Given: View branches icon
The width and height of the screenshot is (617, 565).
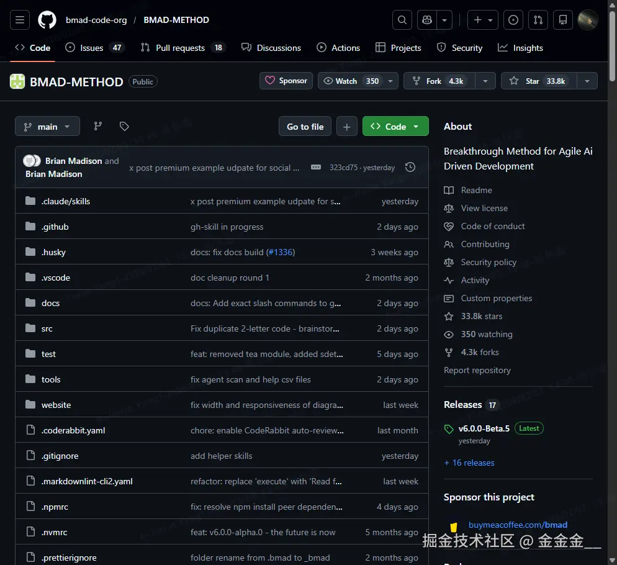Looking at the screenshot, I should tap(98, 126).
